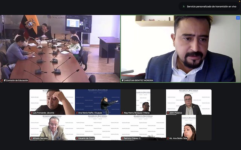Click the name label 'Luis Fernando Jácome'
The width and height of the screenshot is (241, 150).
(x=43, y=113)
